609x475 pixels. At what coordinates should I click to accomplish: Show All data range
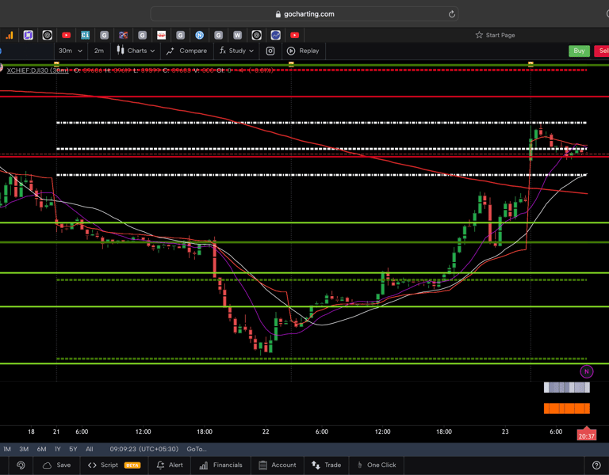pos(90,449)
